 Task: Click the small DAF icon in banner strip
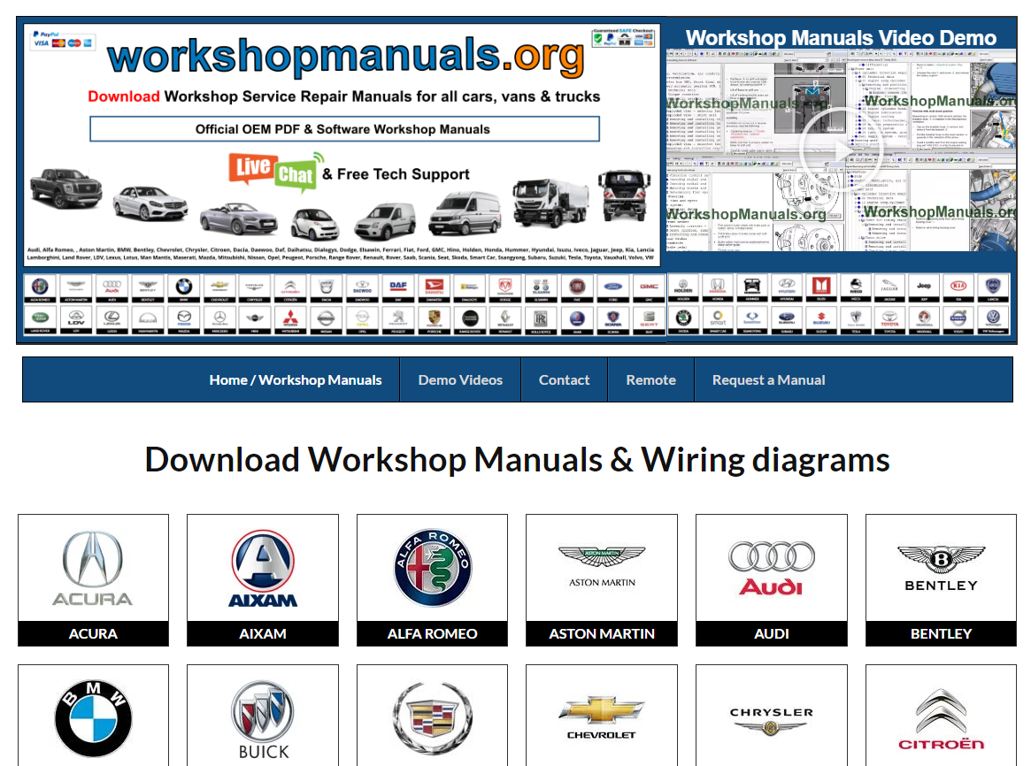[x=398, y=288]
